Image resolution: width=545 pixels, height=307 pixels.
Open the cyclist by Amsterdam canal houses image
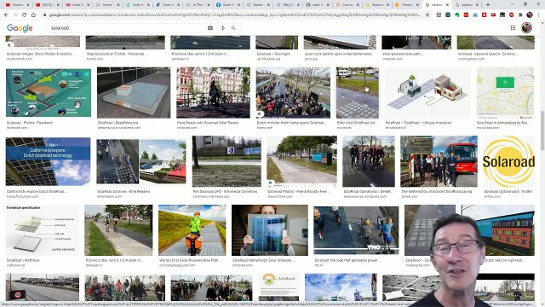click(213, 93)
